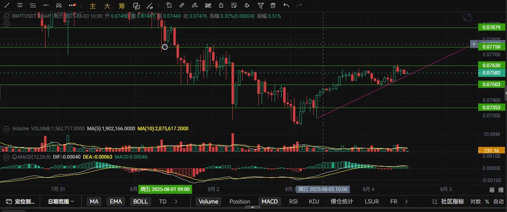The width and height of the screenshot is (507, 212).
Task: Show more main indicators after TD
Action: (175, 201)
